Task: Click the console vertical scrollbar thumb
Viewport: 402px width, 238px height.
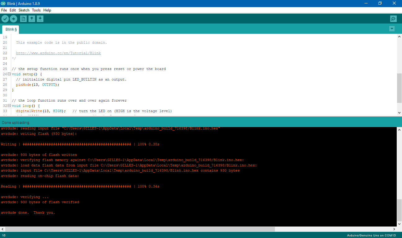Action: pyautogui.click(x=399, y=210)
